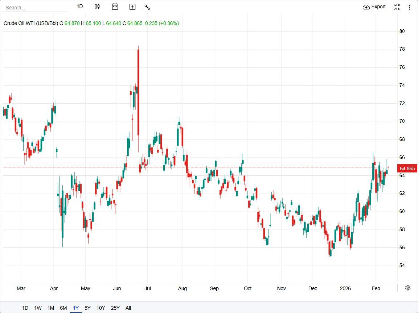
Task: Click the red 64.865 price label
Action: [x=407, y=168]
